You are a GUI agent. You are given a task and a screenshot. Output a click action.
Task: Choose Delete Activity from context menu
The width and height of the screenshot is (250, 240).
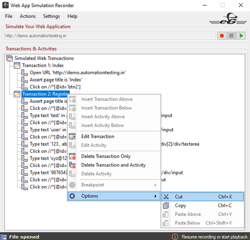point(114,174)
